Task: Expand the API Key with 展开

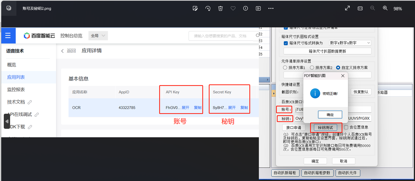Action: [185, 107]
